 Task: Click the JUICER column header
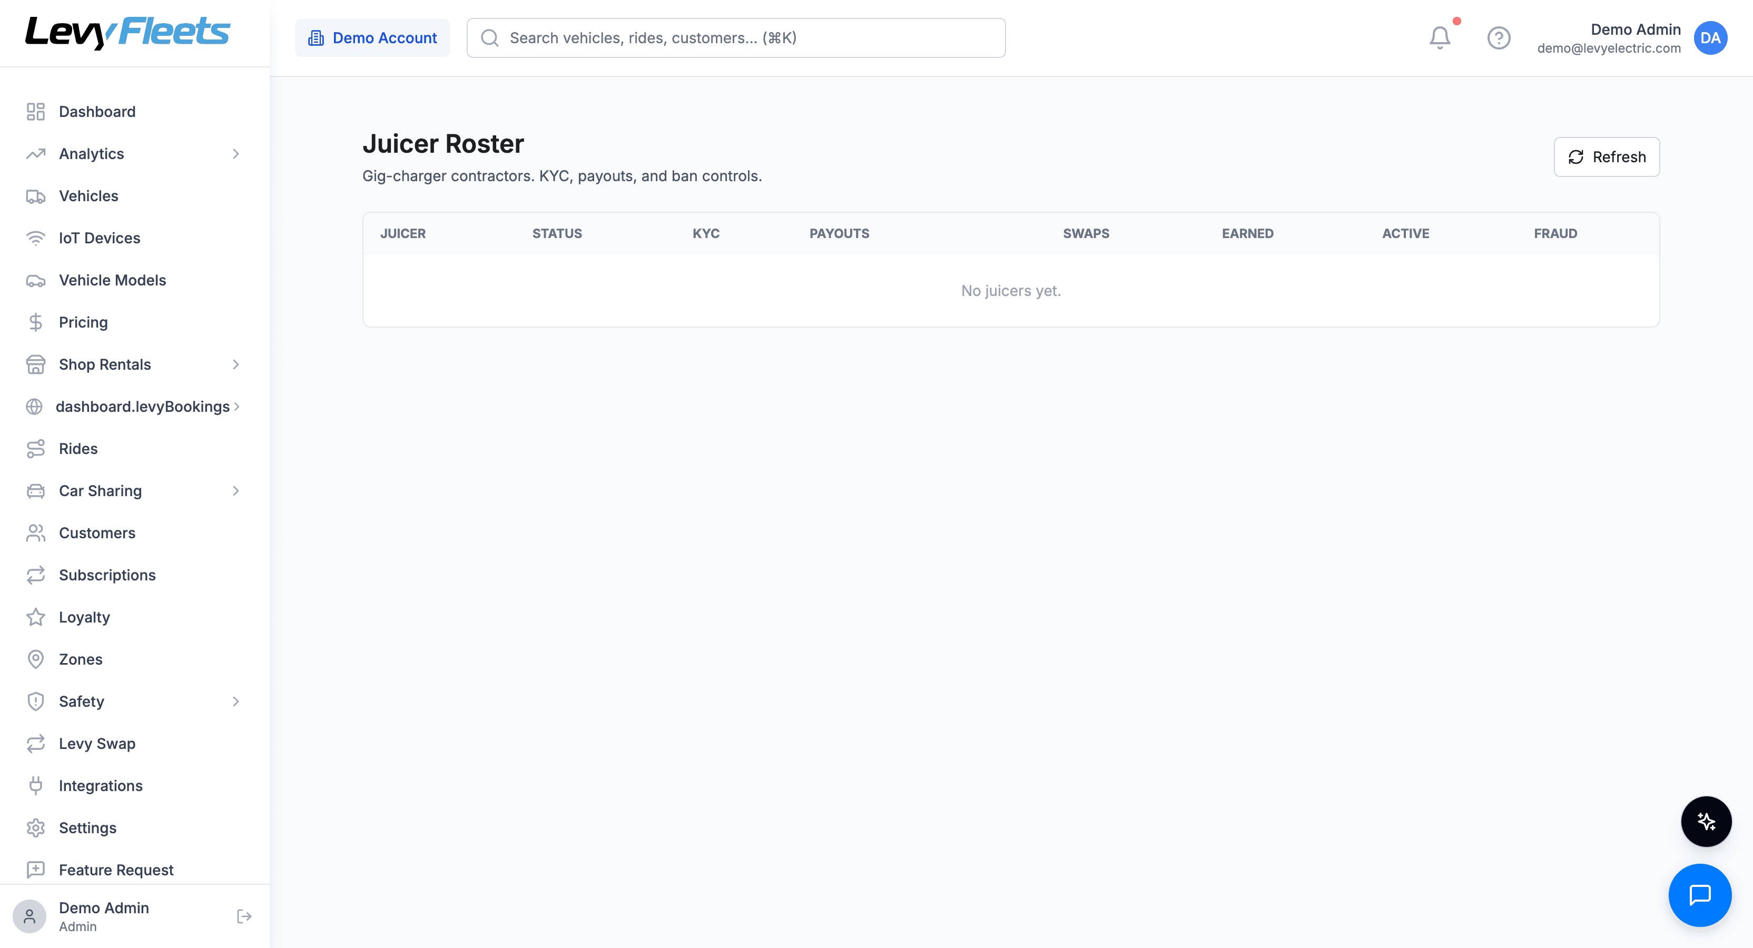tap(403, 233)
